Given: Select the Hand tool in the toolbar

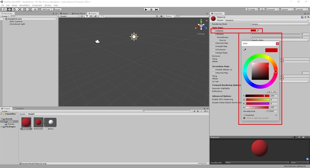Looking at the screenshot, I should click(x=4, y=10).
